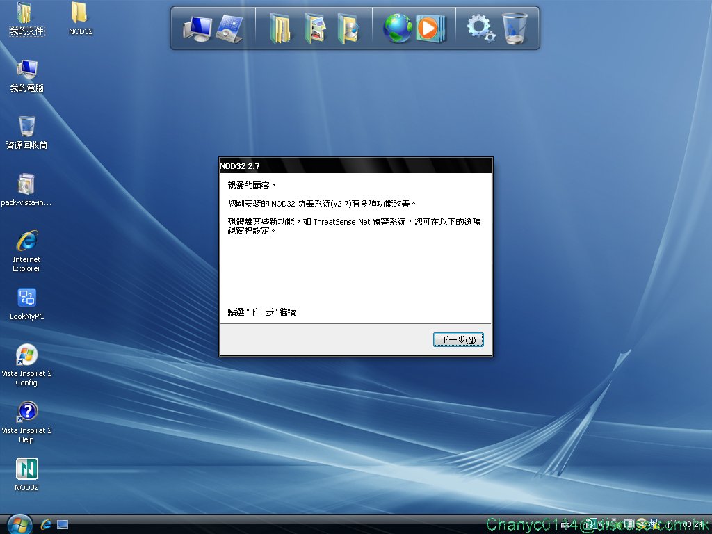This screenshot has height=534, width=712.
Task: Select the 資源回收筒 desktop icon
Action: 27,133
